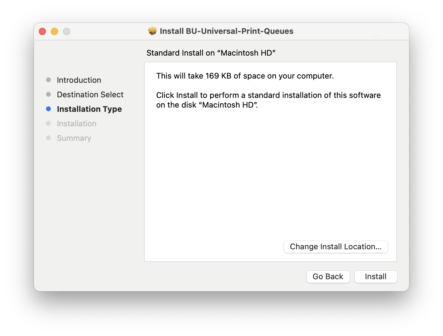Click the Installation sidebar label
The image size is (443, 336).
[77, 123]
